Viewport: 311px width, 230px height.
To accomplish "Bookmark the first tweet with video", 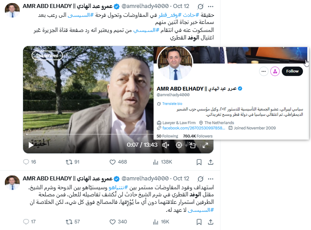I will click(199, 162).
